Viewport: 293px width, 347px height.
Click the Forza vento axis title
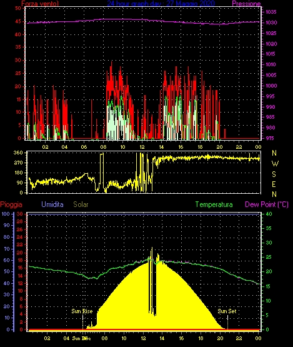(40, 4)
